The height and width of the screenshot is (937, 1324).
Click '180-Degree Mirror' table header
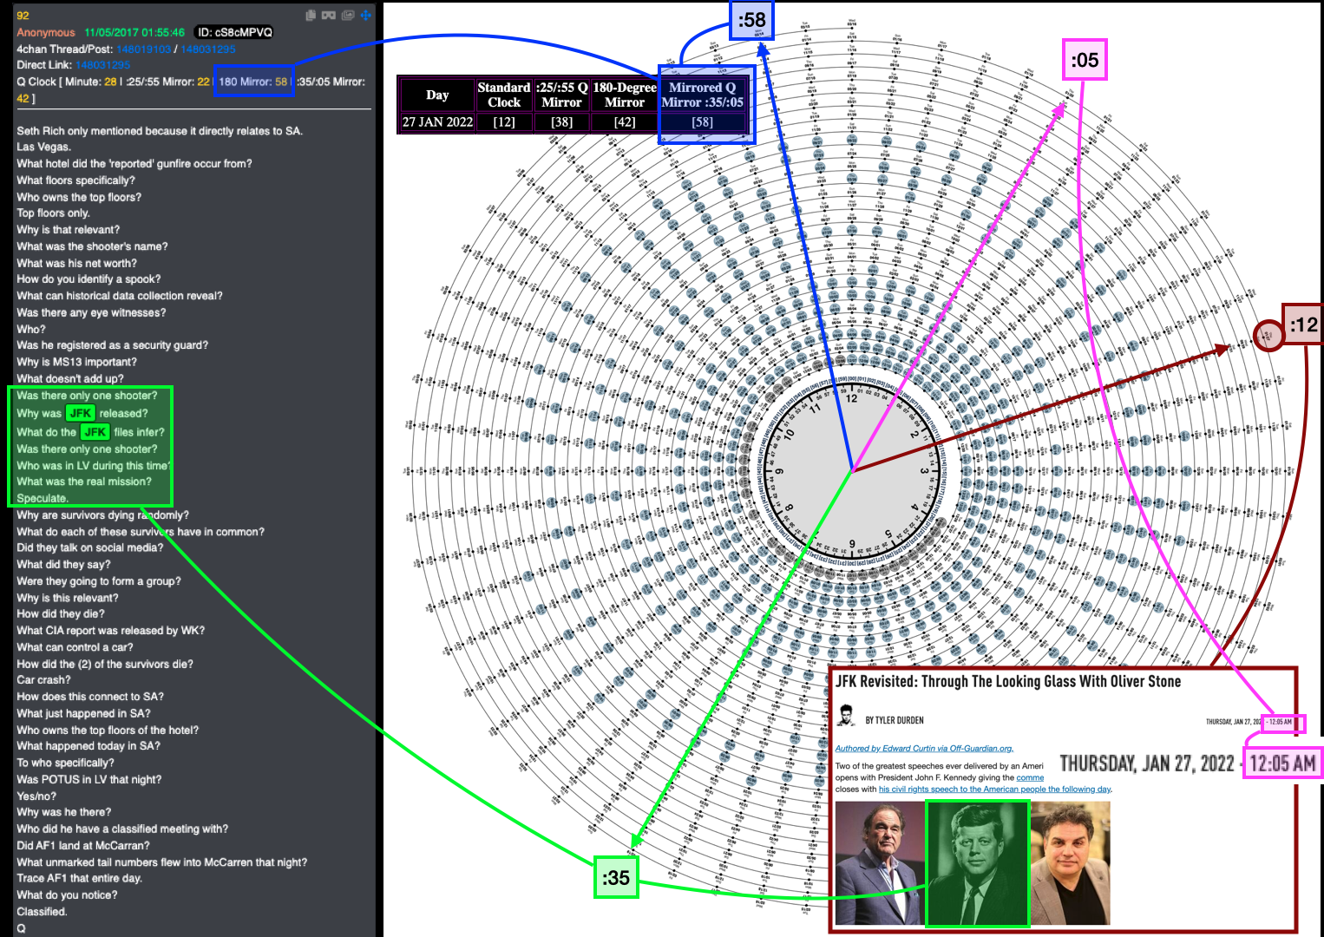(x=625, y=95)
